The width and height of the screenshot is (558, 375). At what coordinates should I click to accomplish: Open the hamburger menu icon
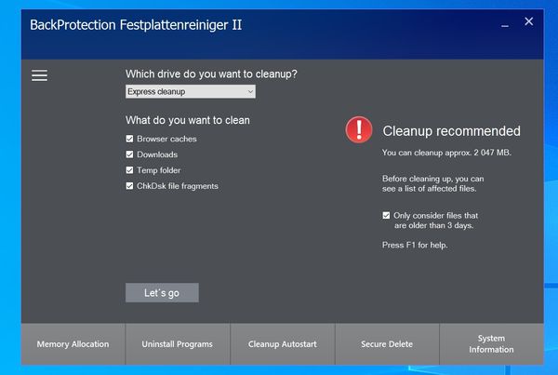[39, 75]
